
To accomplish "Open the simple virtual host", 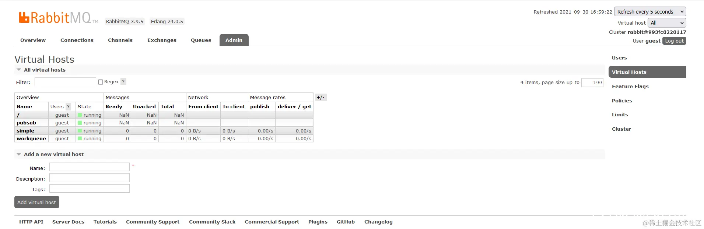I will (x=25, y=131).
